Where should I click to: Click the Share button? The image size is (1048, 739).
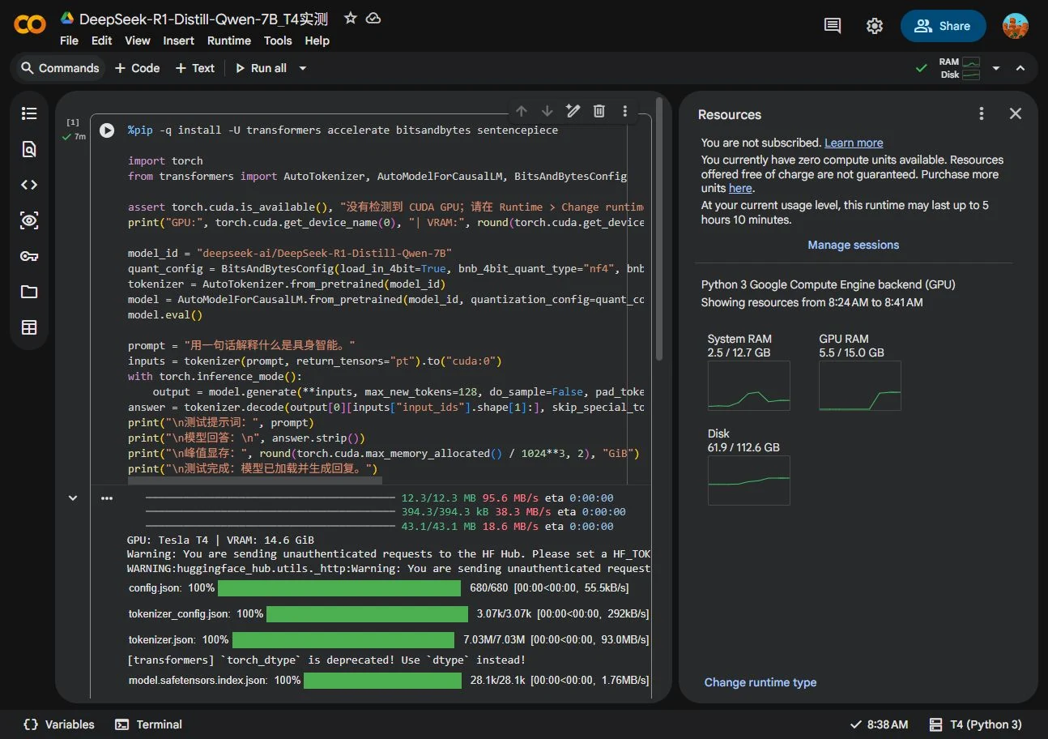pos(944,26)
